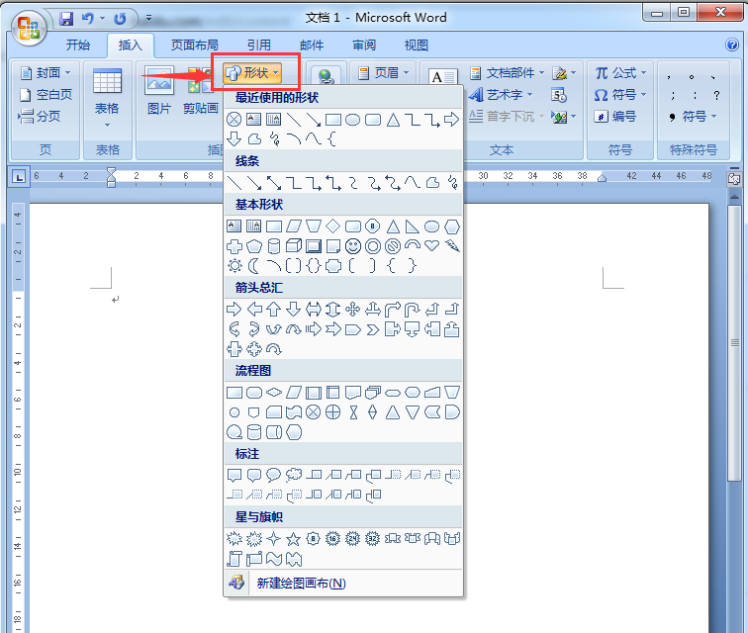Choose the crescent moon shape
The height and width of the screenshot is (633, 748).
tap(253, 266)
